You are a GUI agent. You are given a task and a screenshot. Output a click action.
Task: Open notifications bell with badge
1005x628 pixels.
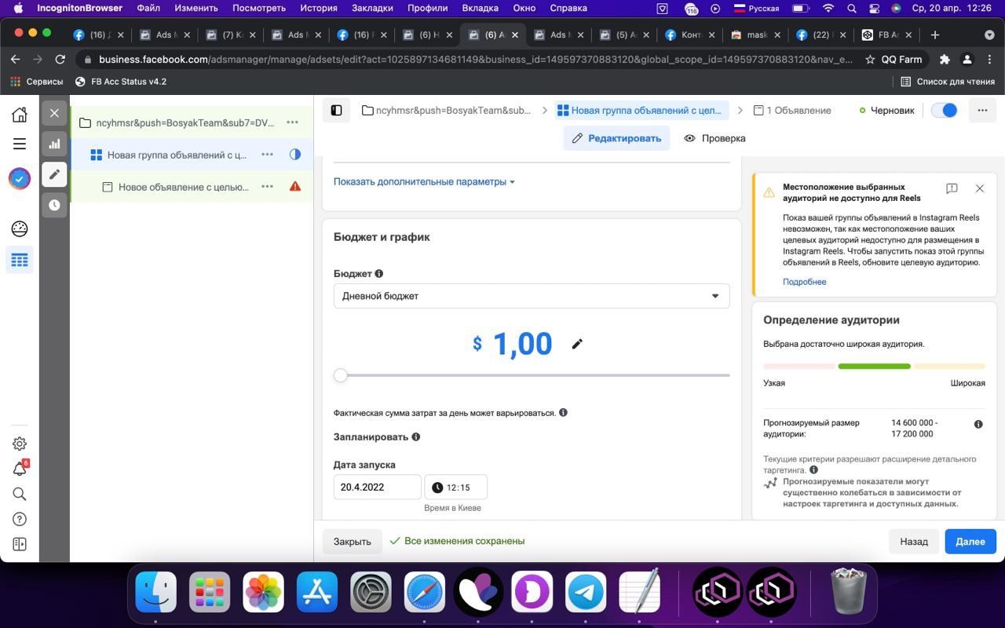20,469
